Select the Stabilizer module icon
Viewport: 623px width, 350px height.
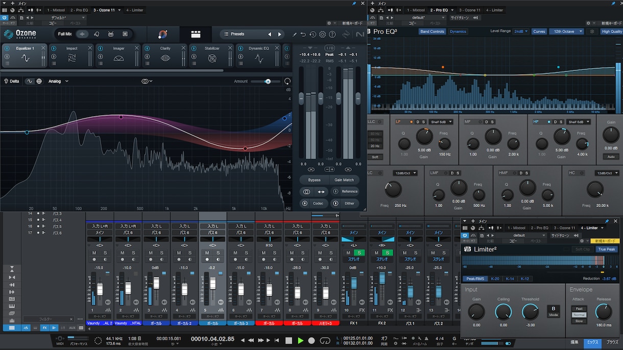[x=212, y=59]
